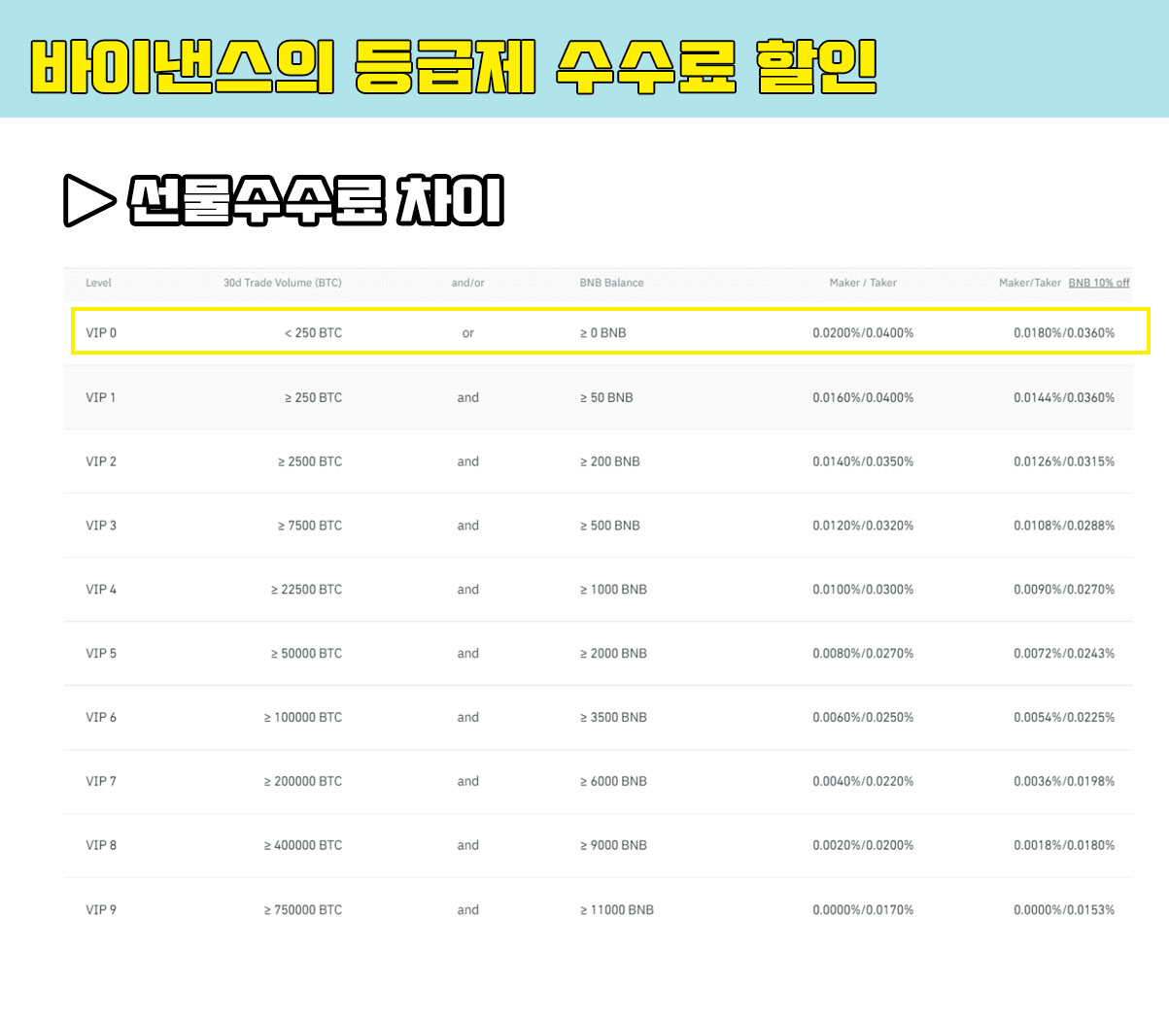Select the ≥ 50000 BTC volume cell
Viewport: 1169px width, 1020px height.
coord(306,654)
